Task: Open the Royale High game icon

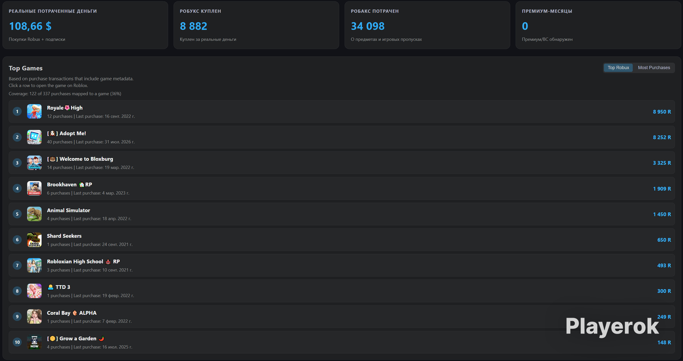Action: pos(34,112)
